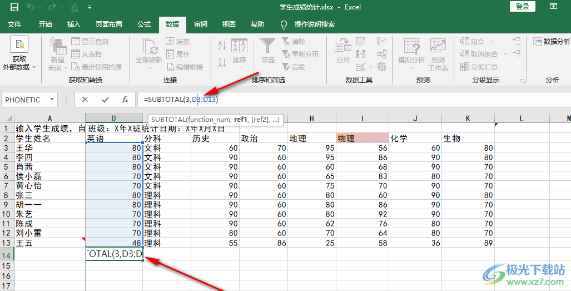Click 编辑链接 in the ribbon
The image size is (571, 291).
click(x=185, y=67)
